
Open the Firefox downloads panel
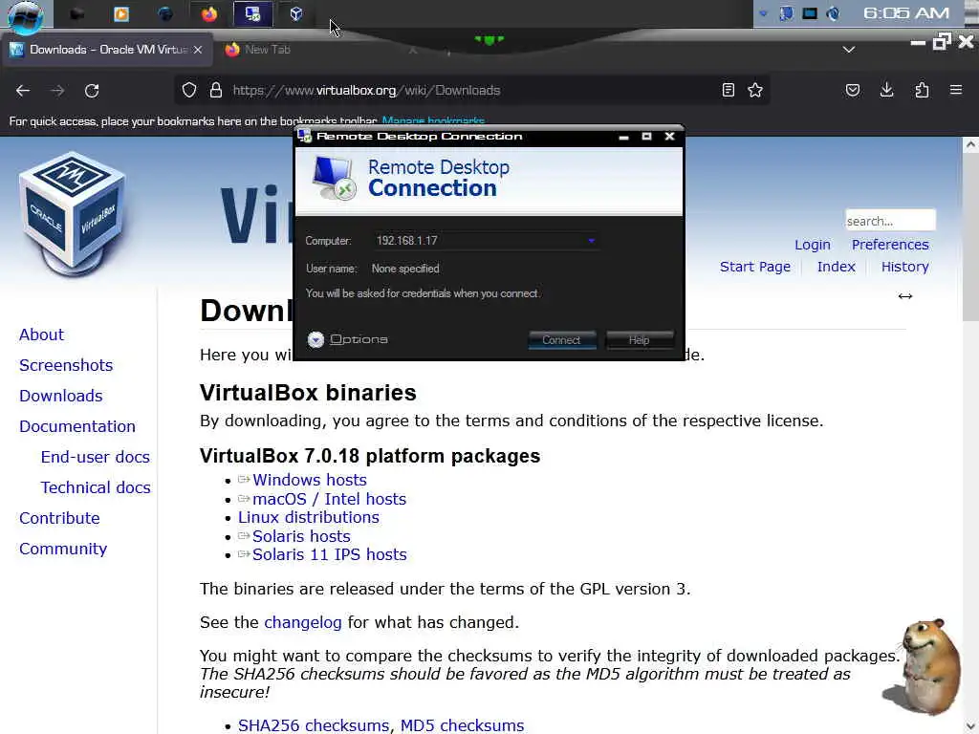pyautogui.click(x=886, y=91)
